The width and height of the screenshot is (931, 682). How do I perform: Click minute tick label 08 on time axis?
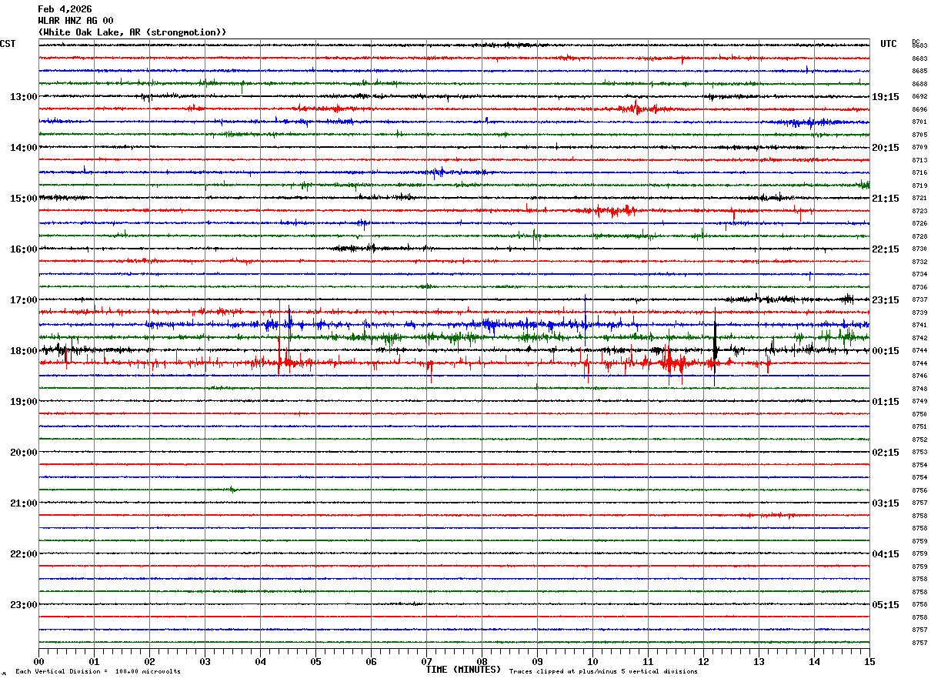482,661
